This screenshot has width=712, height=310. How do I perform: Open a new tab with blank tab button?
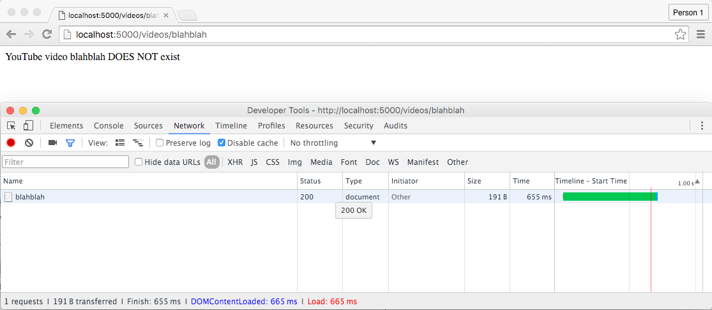[x=186, y=15]
